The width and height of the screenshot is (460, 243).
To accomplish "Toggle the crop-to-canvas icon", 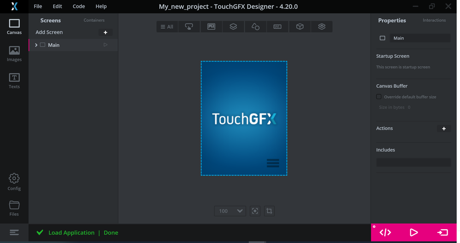I will click(269, 211).
